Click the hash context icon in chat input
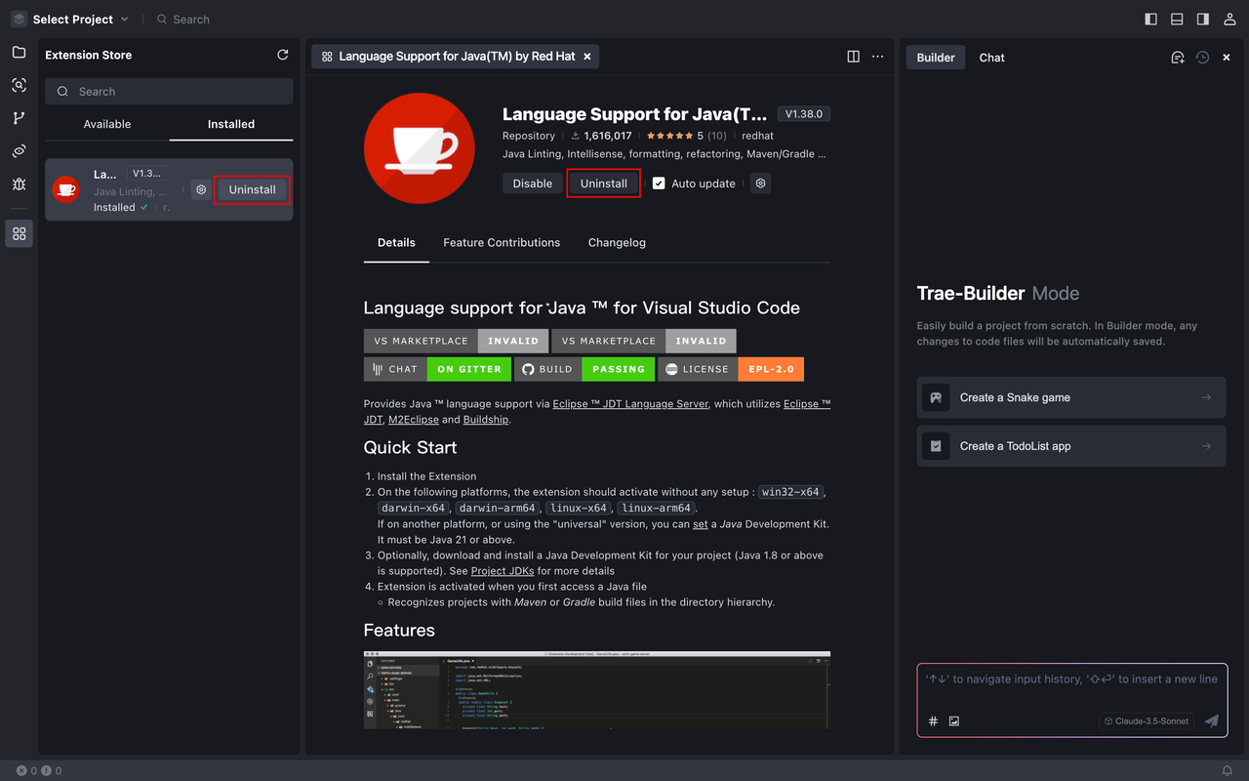 (933, 721)
